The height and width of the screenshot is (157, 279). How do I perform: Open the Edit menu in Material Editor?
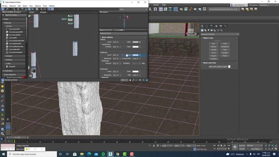point(19,6)
